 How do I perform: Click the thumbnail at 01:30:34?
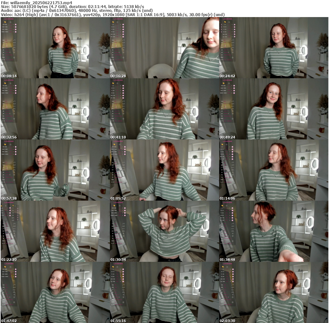(x=164, y=231)
